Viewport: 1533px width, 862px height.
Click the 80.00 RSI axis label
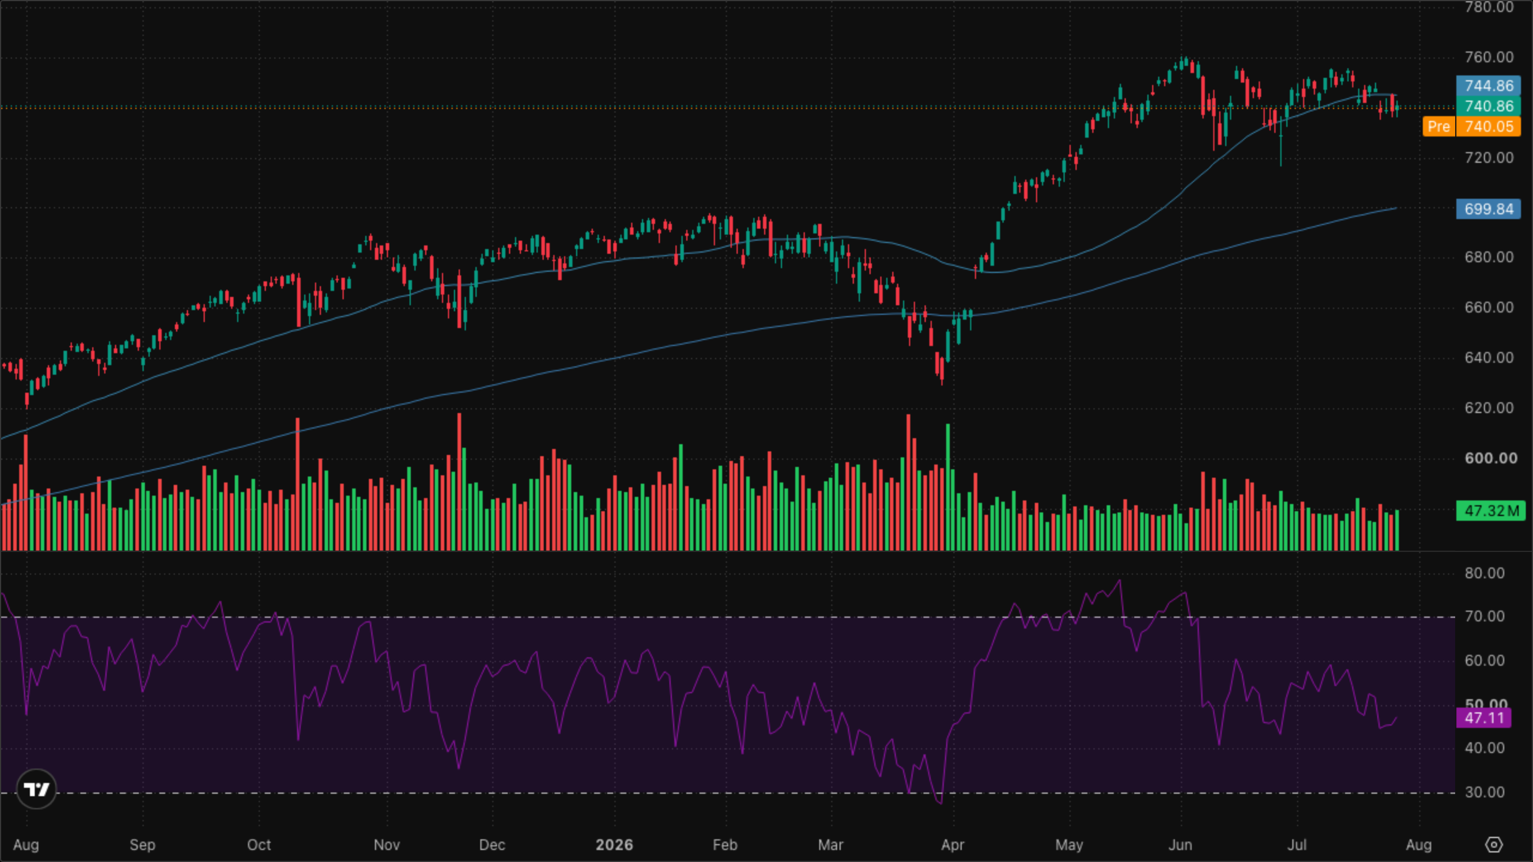pyautogui.click(x=1484, y=573)
